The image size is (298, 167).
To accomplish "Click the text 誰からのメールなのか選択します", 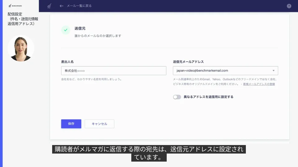I will click(98, 36).
